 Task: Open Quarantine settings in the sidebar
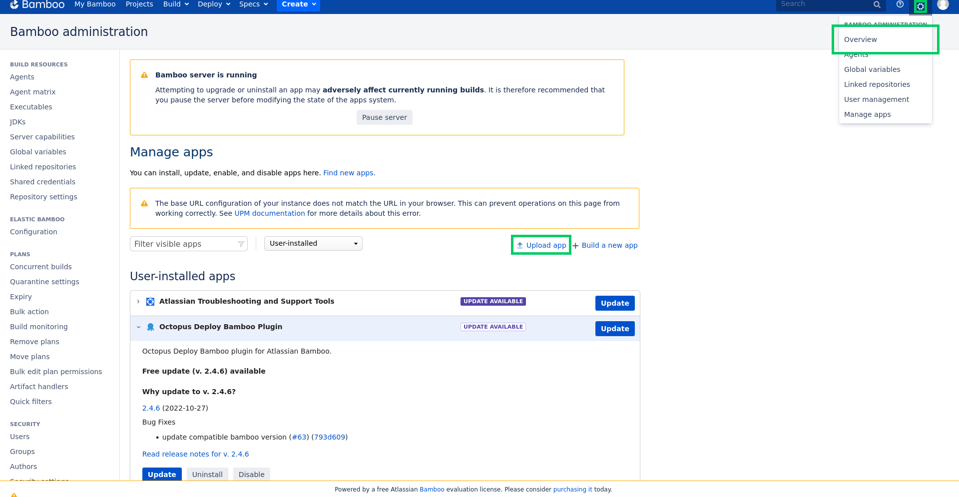[x=44, y=282]
